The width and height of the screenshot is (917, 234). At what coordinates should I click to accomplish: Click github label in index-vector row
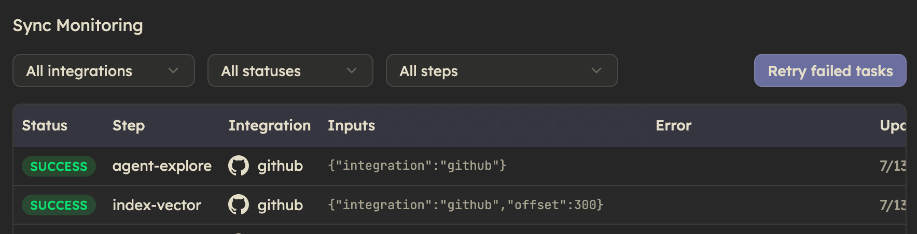click(280, 206)
